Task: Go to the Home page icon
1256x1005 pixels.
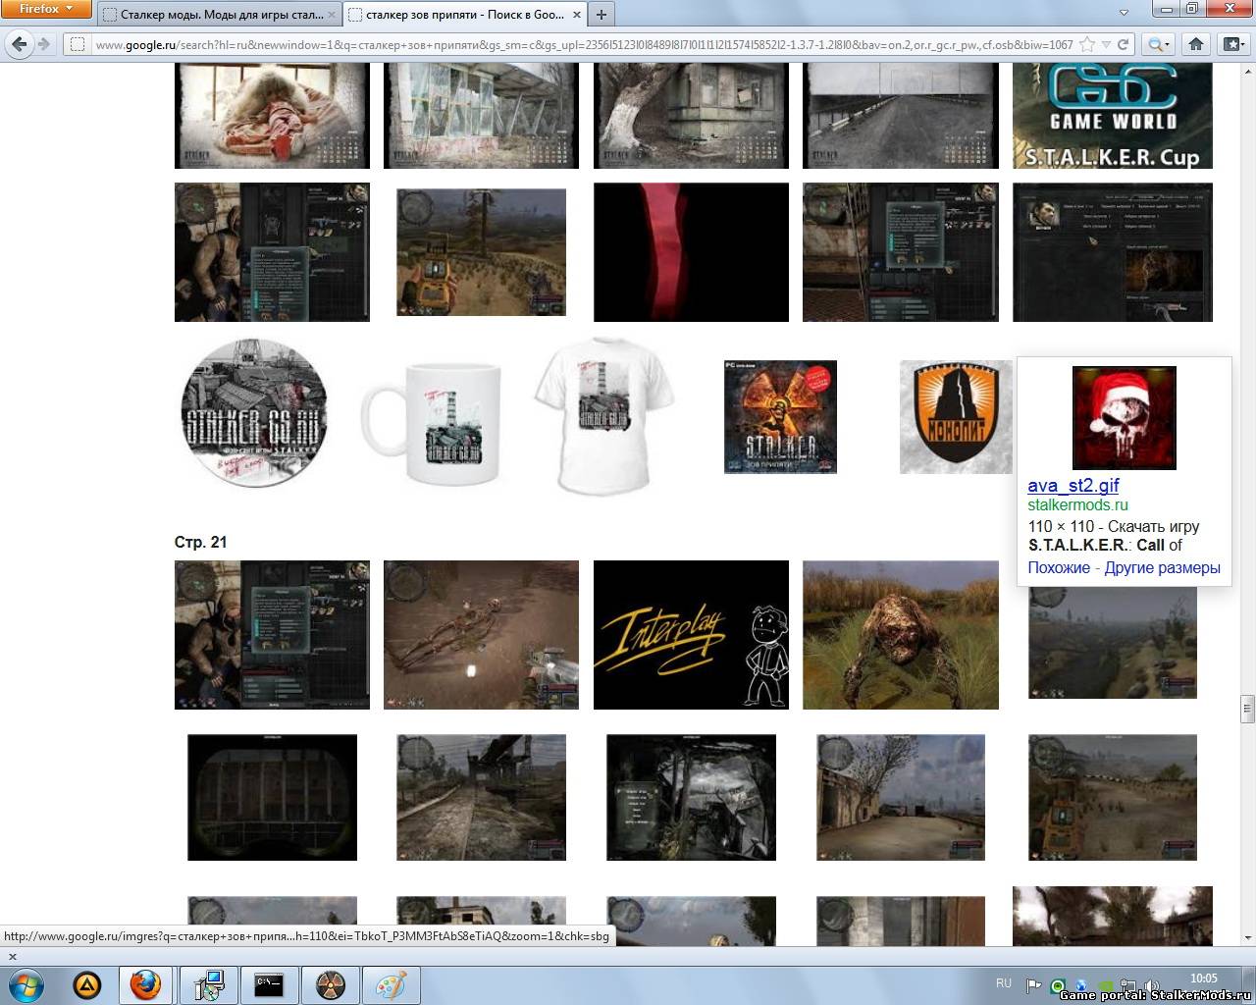Action: [1196, 44]
